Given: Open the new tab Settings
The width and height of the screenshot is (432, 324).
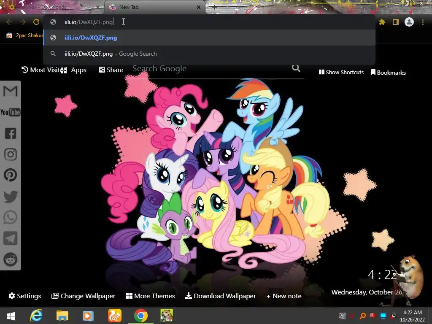Looking at the screenshot, I should coord(25,296).
